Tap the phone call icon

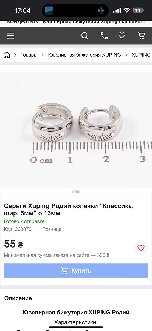click(x=104, y=36)
